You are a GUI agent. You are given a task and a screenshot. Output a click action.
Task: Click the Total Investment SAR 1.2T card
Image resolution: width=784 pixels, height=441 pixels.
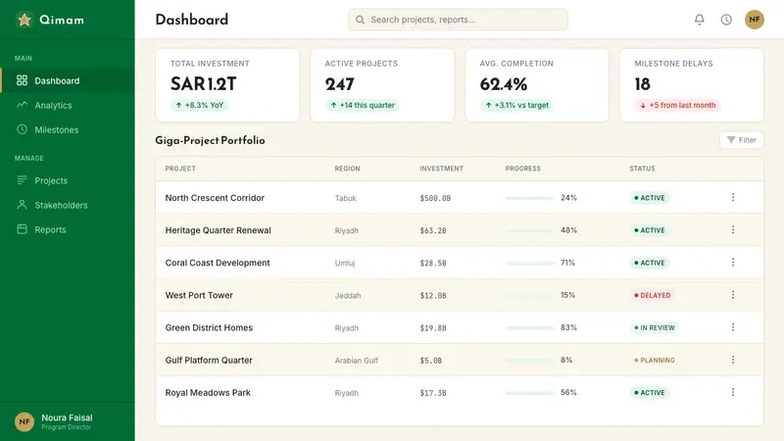point(227,85)
